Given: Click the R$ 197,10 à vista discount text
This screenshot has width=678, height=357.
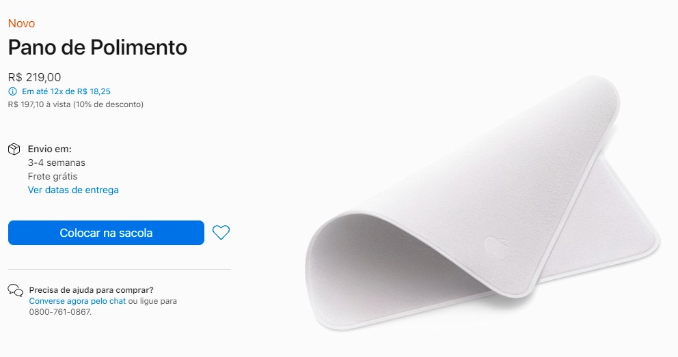Looking at the screenshot, I should pos(76,104).
